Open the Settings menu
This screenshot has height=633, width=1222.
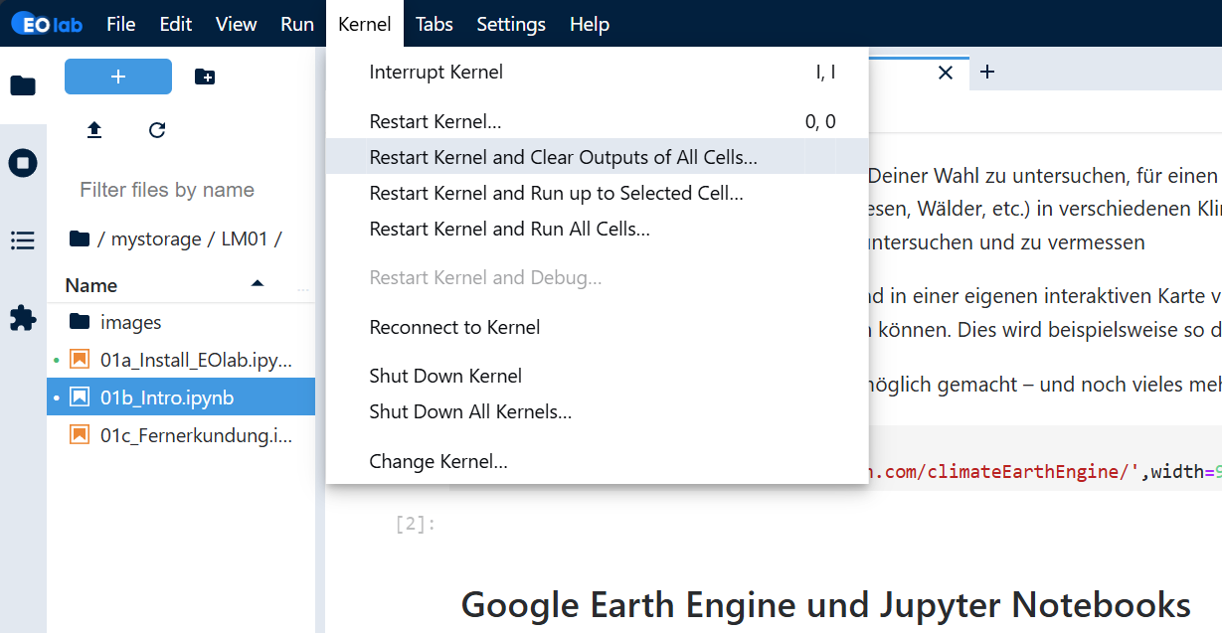[x=510, y=24]
